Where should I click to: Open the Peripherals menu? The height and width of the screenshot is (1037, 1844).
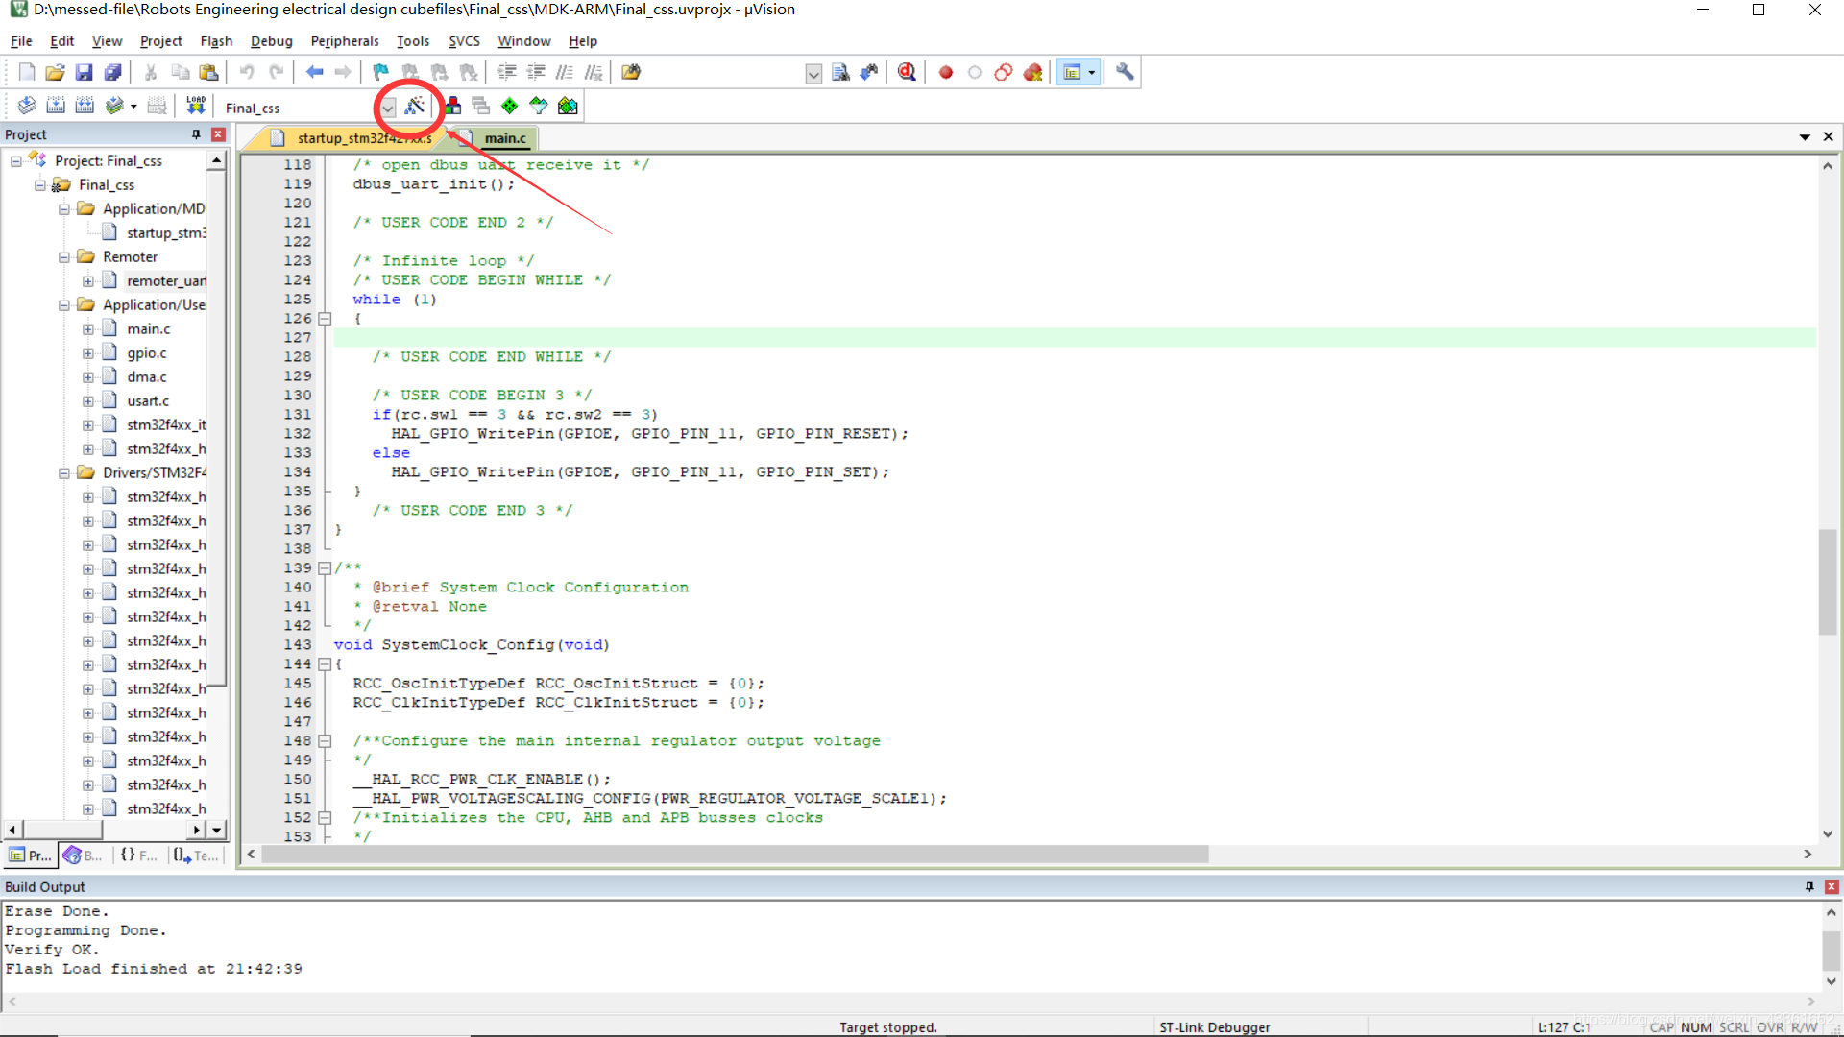tap(343, 40)
